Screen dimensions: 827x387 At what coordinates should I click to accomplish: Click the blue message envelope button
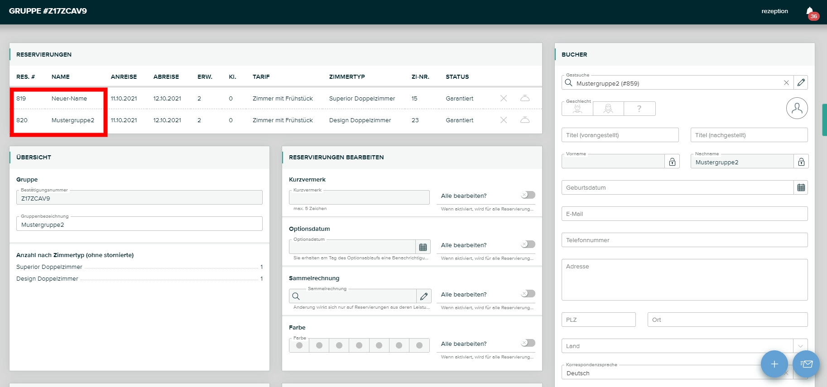(806, 364)
